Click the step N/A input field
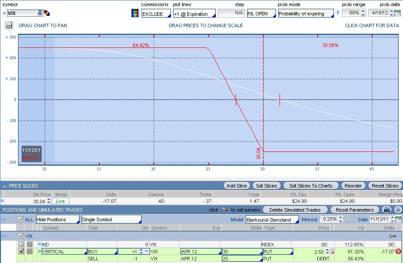403x263 pixels. coord(231,13)
